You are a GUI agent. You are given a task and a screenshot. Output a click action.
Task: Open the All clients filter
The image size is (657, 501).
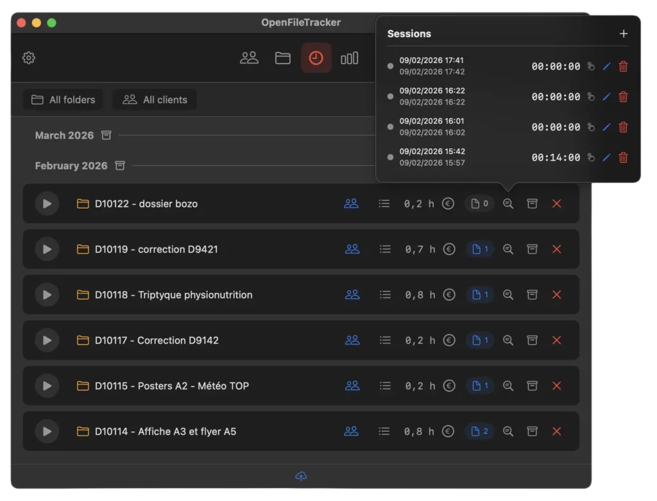tap(155, 99)
